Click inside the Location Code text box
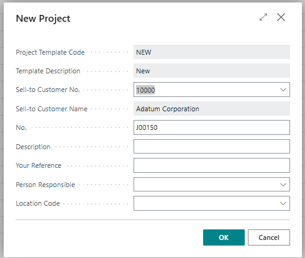Screen dimensions: 305x258 [x=206, y=203]
